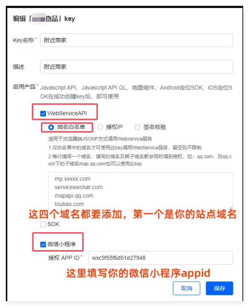
Task: Click the 授权 APP ID input field
Action: (161, 258)
